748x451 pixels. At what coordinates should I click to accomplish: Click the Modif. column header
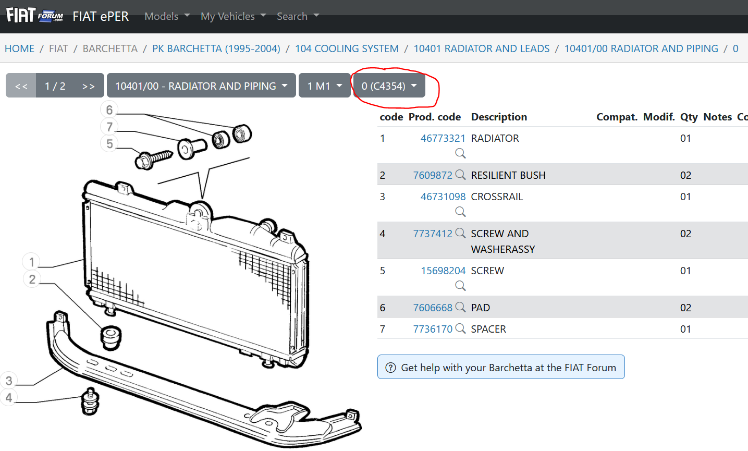point(659,117)
